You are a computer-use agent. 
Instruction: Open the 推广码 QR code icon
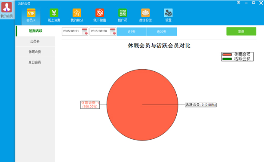(x=123, y=13)
